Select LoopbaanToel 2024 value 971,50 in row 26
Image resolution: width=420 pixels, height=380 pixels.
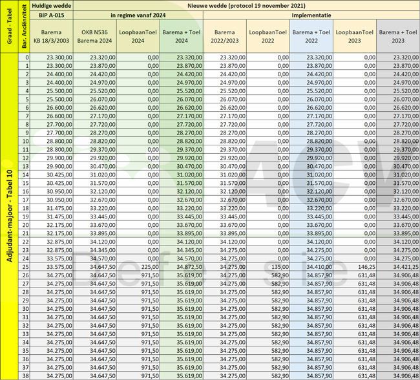[x=138, y=275]
